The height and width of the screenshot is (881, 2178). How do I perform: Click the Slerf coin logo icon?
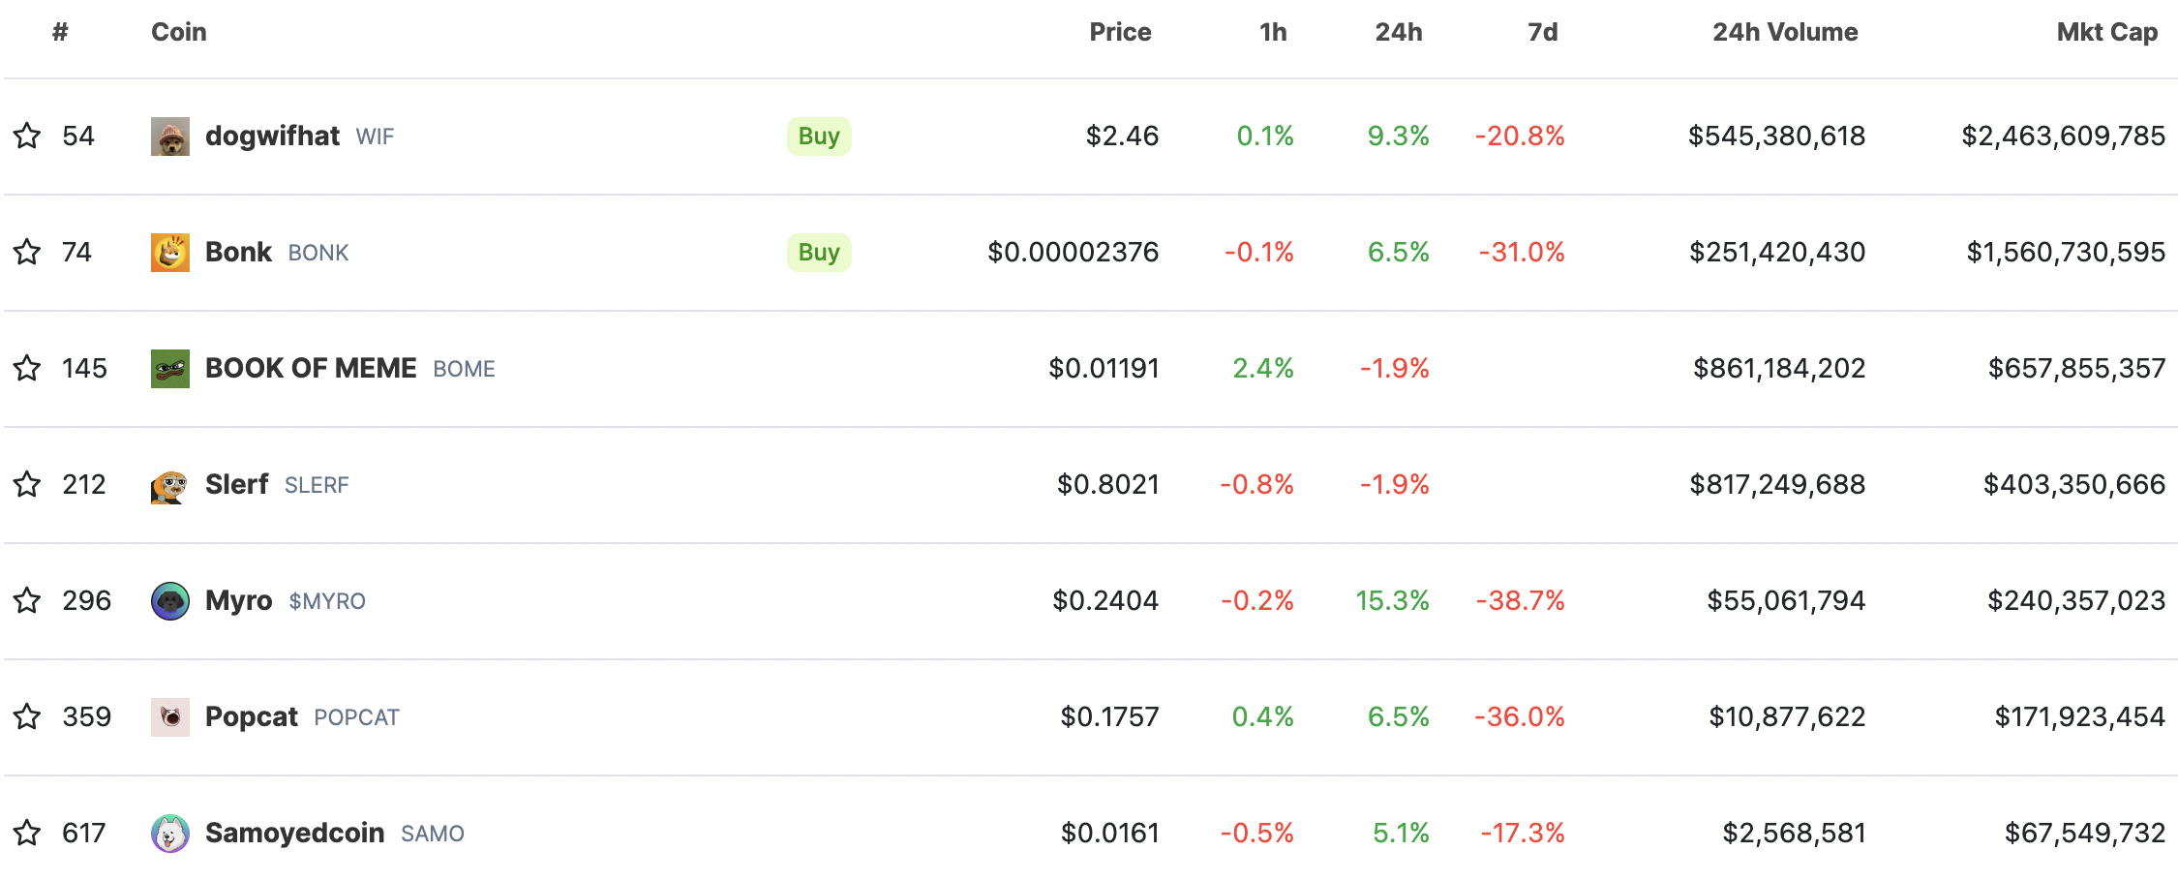point(170,485)
